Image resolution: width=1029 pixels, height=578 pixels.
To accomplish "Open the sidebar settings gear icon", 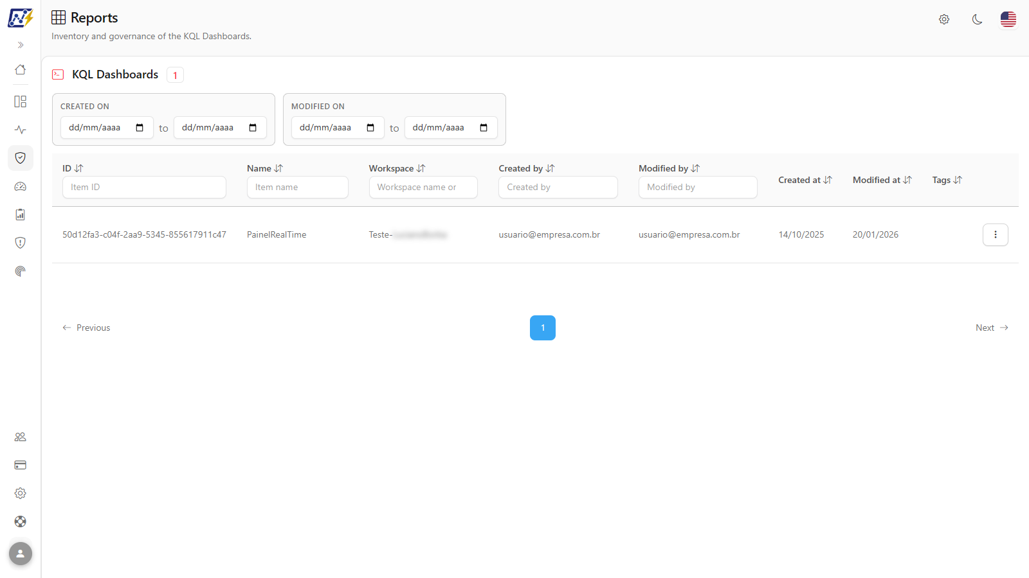I will (x=21, y=493).
